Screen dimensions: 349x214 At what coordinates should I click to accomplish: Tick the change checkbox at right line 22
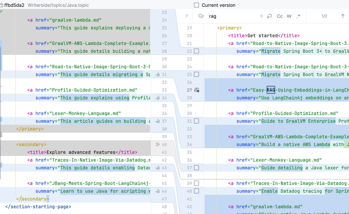coord(196,51)
